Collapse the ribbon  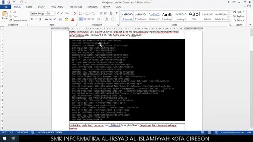tap(250, 25)
